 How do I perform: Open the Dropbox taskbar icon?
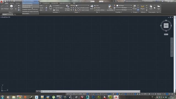37,97
